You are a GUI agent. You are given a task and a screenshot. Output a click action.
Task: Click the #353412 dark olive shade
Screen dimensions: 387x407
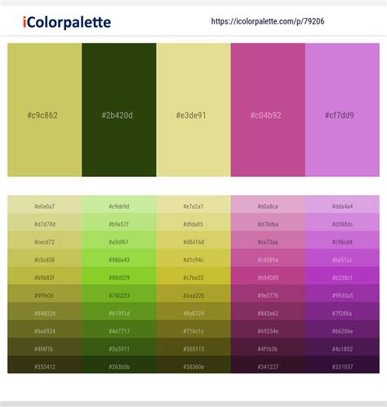(x=44, y=365)
